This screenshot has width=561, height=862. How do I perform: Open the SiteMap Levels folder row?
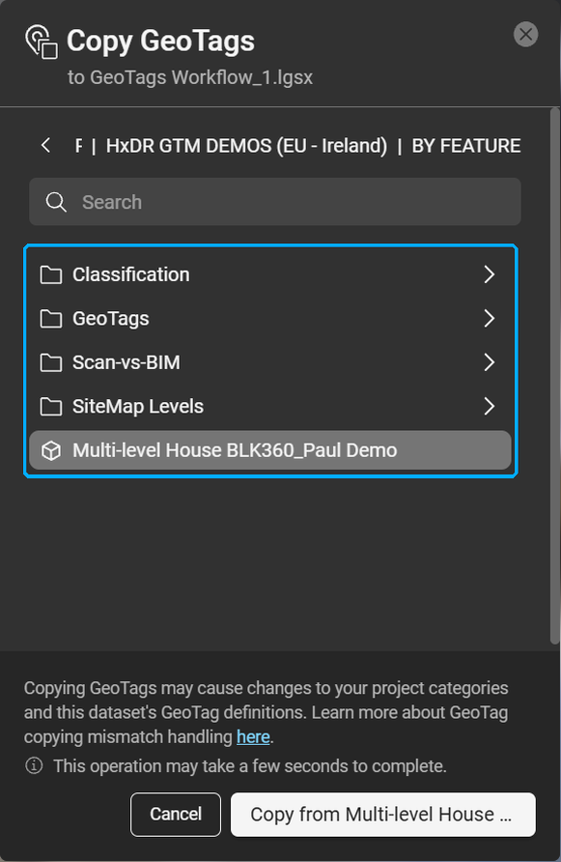click(x=269, y=406)
